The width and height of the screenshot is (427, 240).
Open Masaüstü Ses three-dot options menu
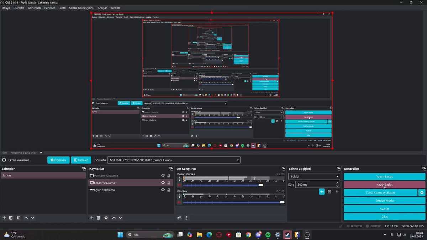(x=179, y=179)
